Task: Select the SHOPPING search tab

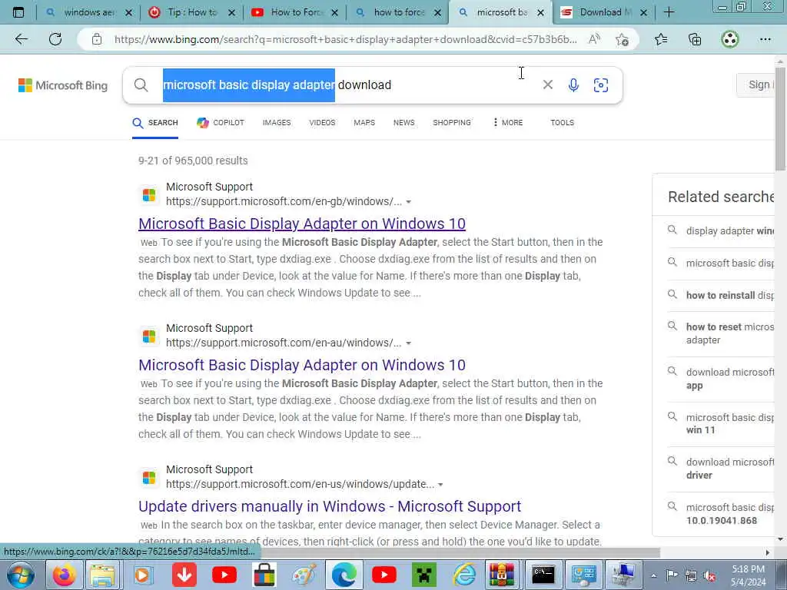Action: click(452, 122)
